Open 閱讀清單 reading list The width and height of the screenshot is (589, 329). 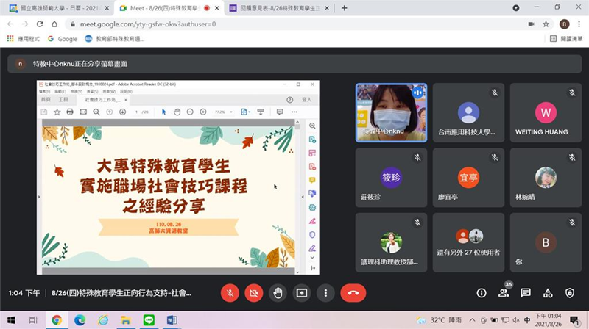[566, 39]
